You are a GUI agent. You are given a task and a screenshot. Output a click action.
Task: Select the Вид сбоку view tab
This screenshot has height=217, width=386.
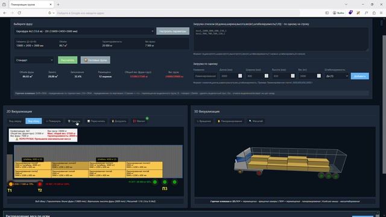(x=34, y=121)
